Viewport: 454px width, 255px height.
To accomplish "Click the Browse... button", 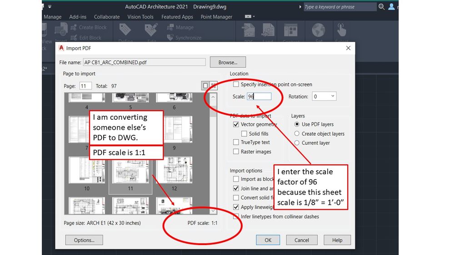I will click(x=228, y=62).
